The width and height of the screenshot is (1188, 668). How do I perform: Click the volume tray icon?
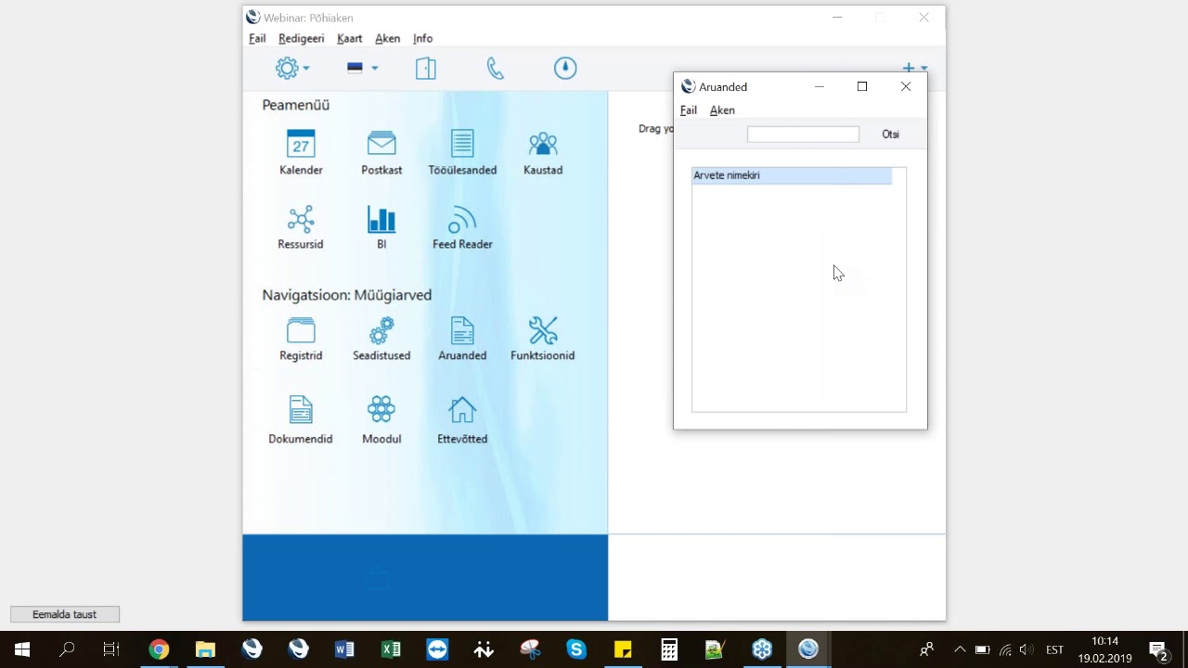point(1027,649)
